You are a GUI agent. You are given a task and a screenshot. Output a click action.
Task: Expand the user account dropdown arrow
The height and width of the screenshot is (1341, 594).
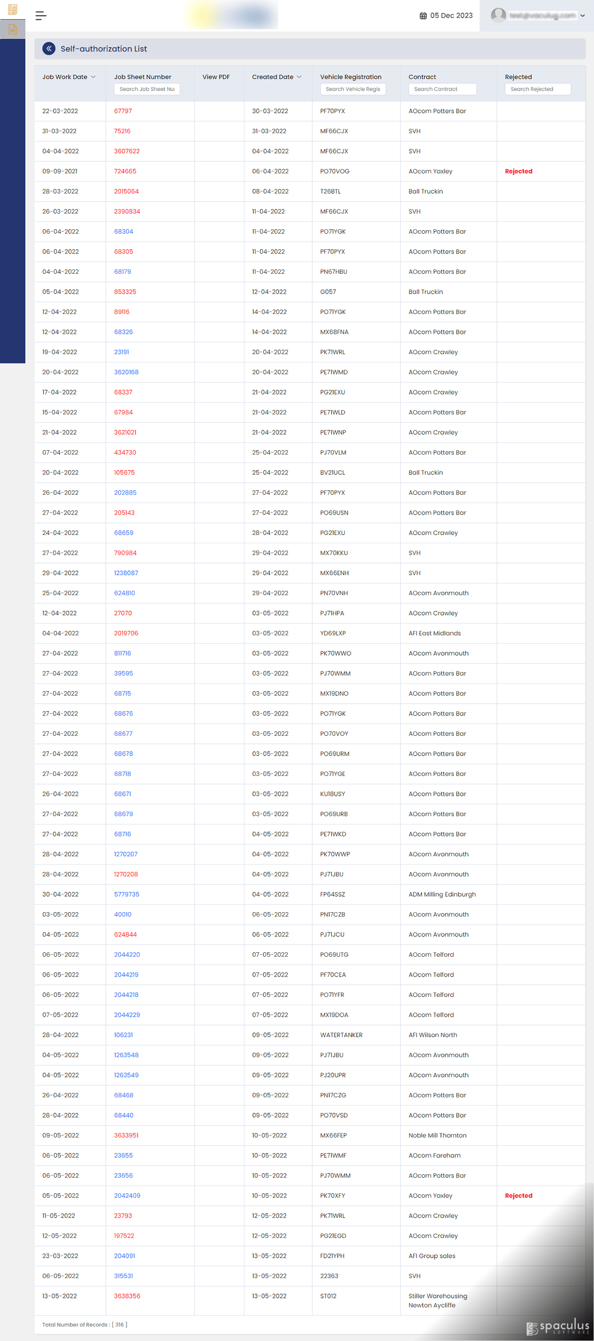click(x=583, y=16)
